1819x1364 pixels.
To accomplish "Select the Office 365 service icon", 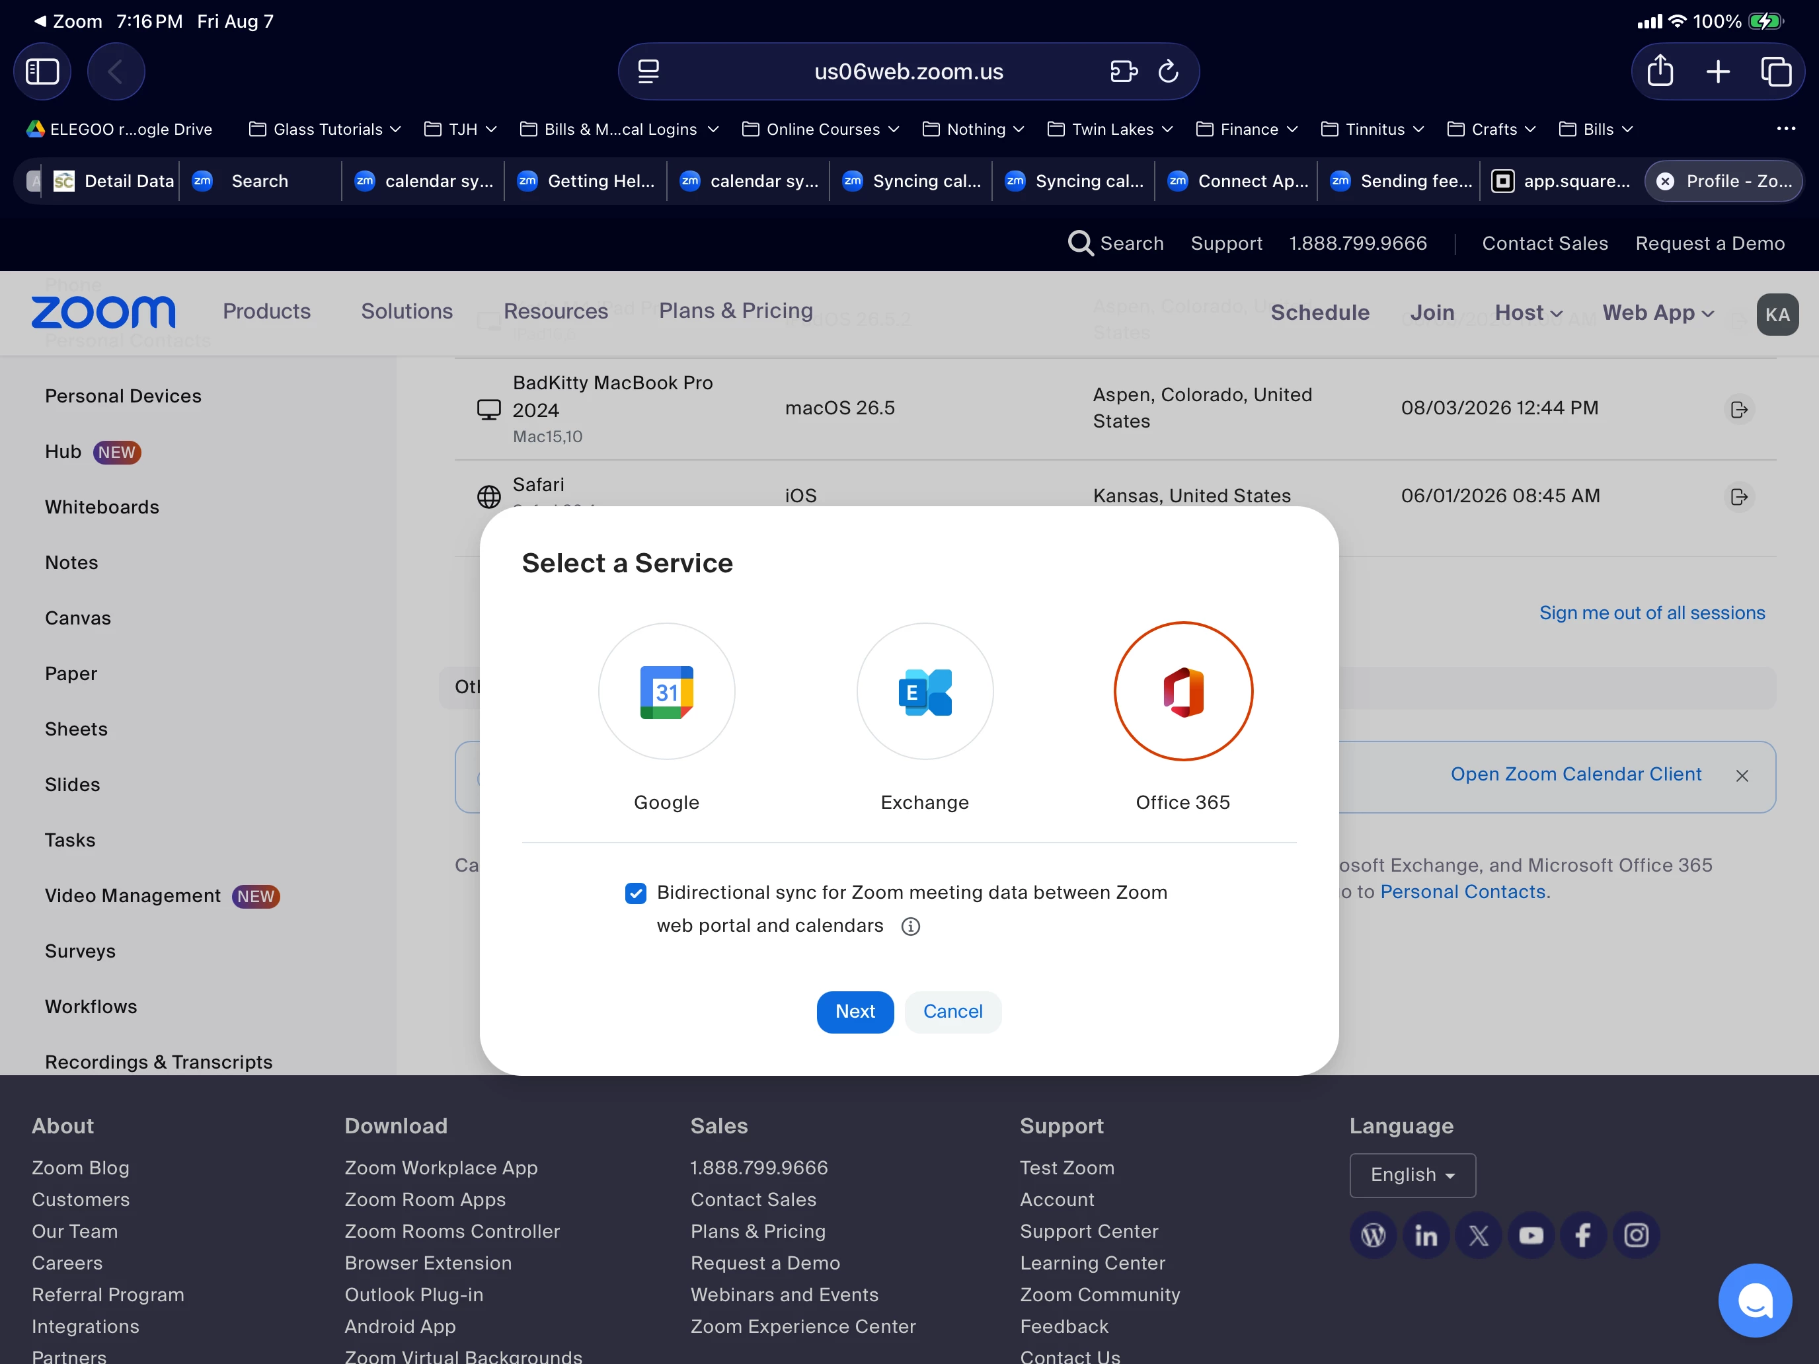I will (1183, 691).
